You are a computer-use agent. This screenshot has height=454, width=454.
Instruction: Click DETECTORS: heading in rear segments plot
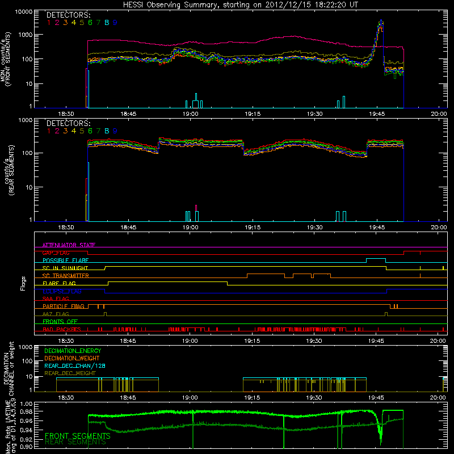click(68, 123)
